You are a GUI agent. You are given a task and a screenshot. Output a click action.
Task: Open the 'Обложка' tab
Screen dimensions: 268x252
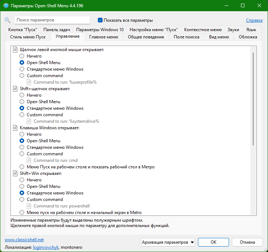(x=248, y=37)
